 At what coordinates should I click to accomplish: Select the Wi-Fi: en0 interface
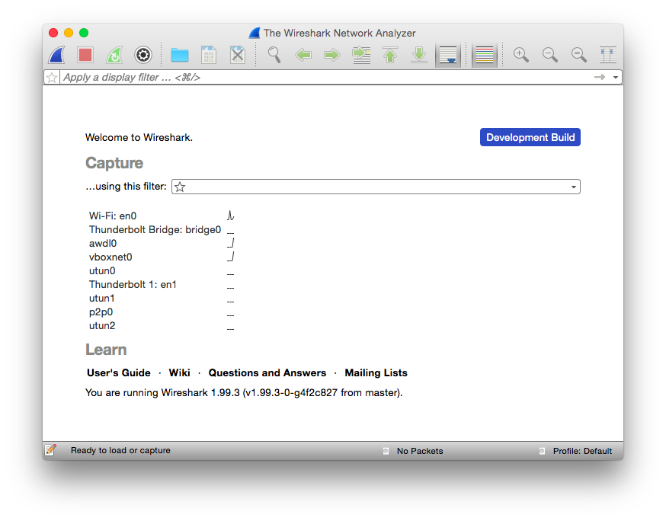[113, 216]
